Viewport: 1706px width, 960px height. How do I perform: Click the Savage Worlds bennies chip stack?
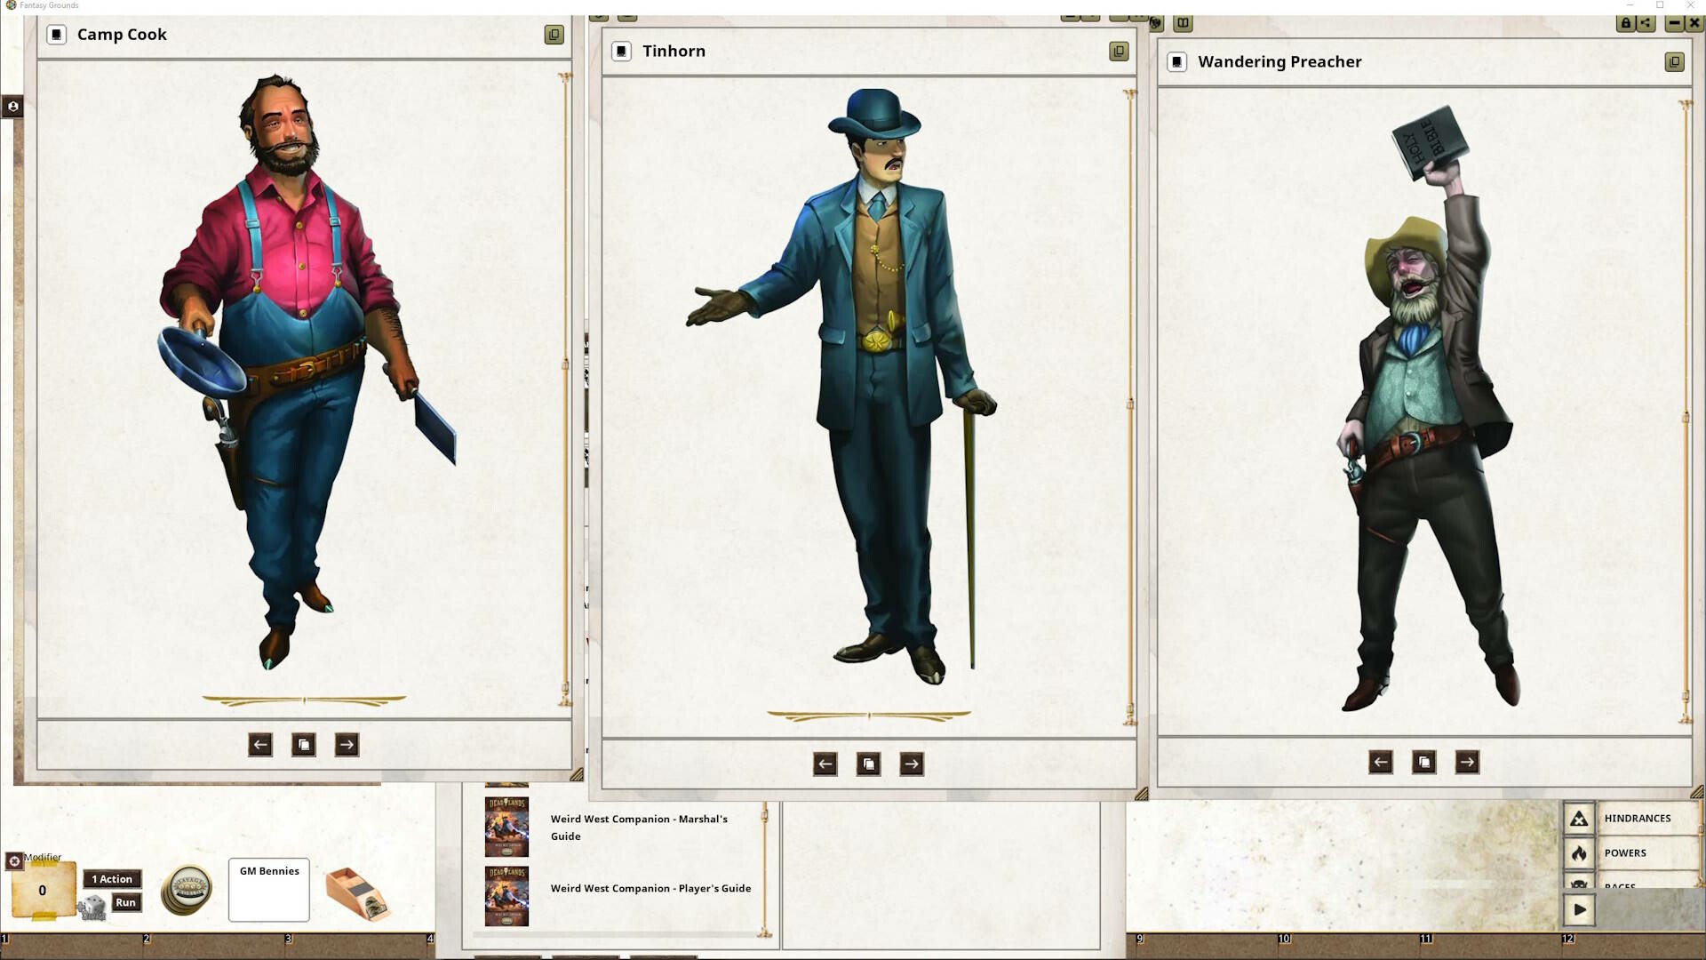tap(187, 890)
